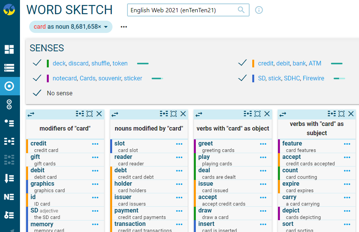Image resolution: width=359 pixels, height=232 pixels.
Task: Click the info icon next to the corpus selector
Action: (x=259, y=10)
